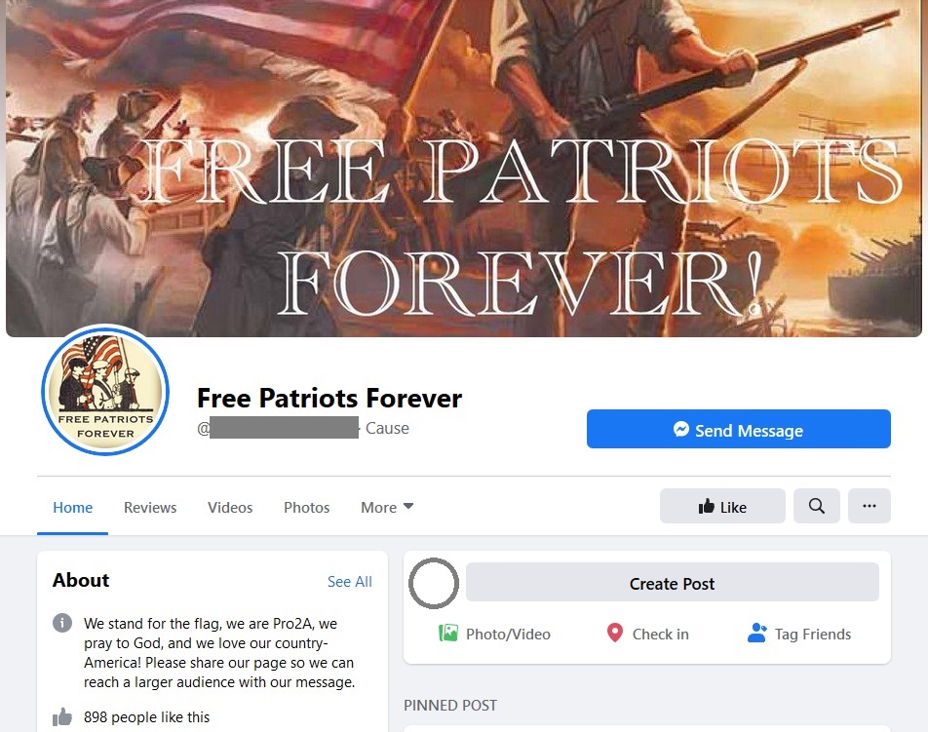Click the Free Patriots Forever page title

[x=329, y=398]
